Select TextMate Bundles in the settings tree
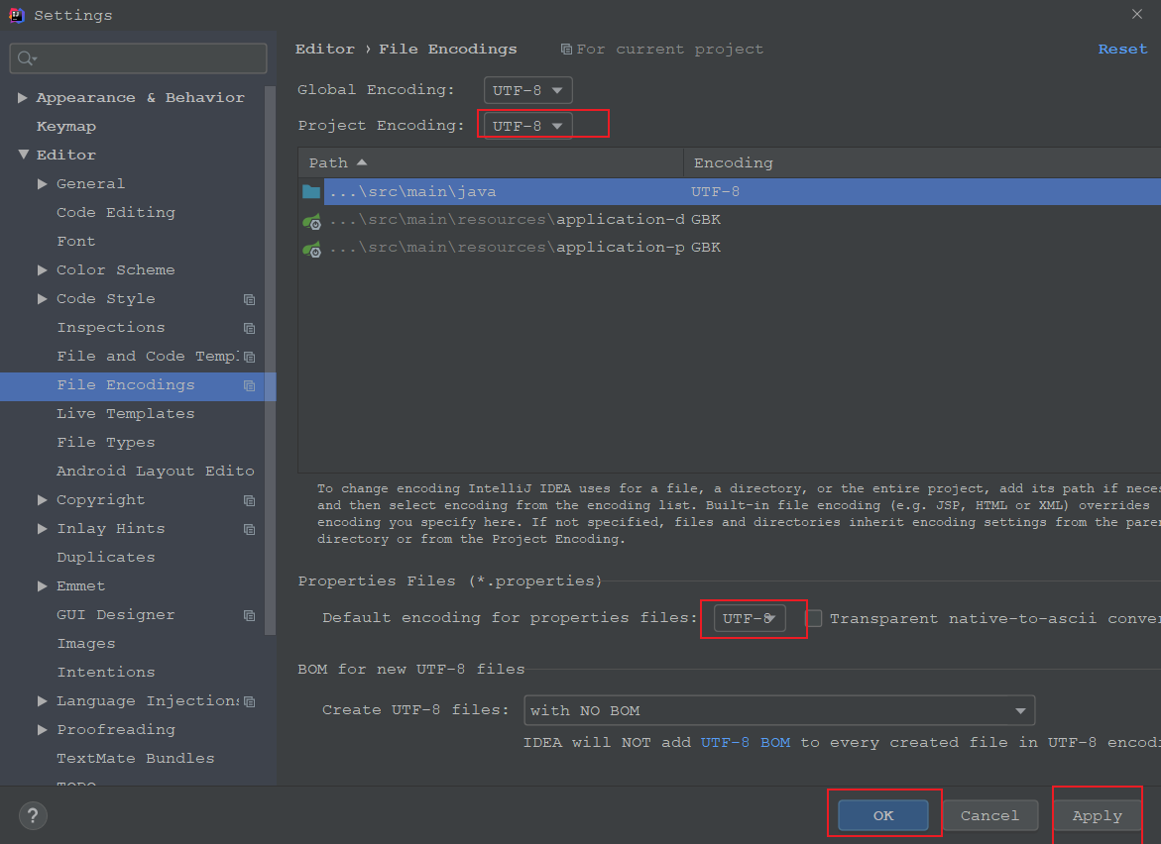Screen dimensions: 1161x844 [x=136, y=758]
